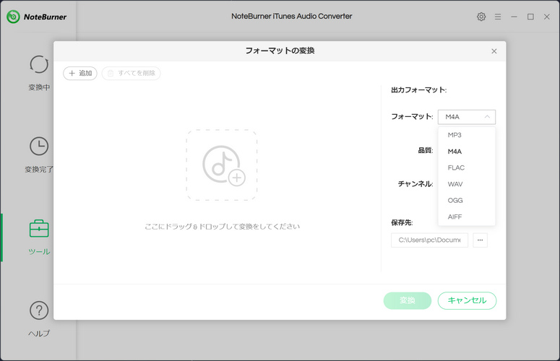Viewport: 560px width, 361px height.
Task: Open the 変換完了 history clock icon
Action: (39, 147)
